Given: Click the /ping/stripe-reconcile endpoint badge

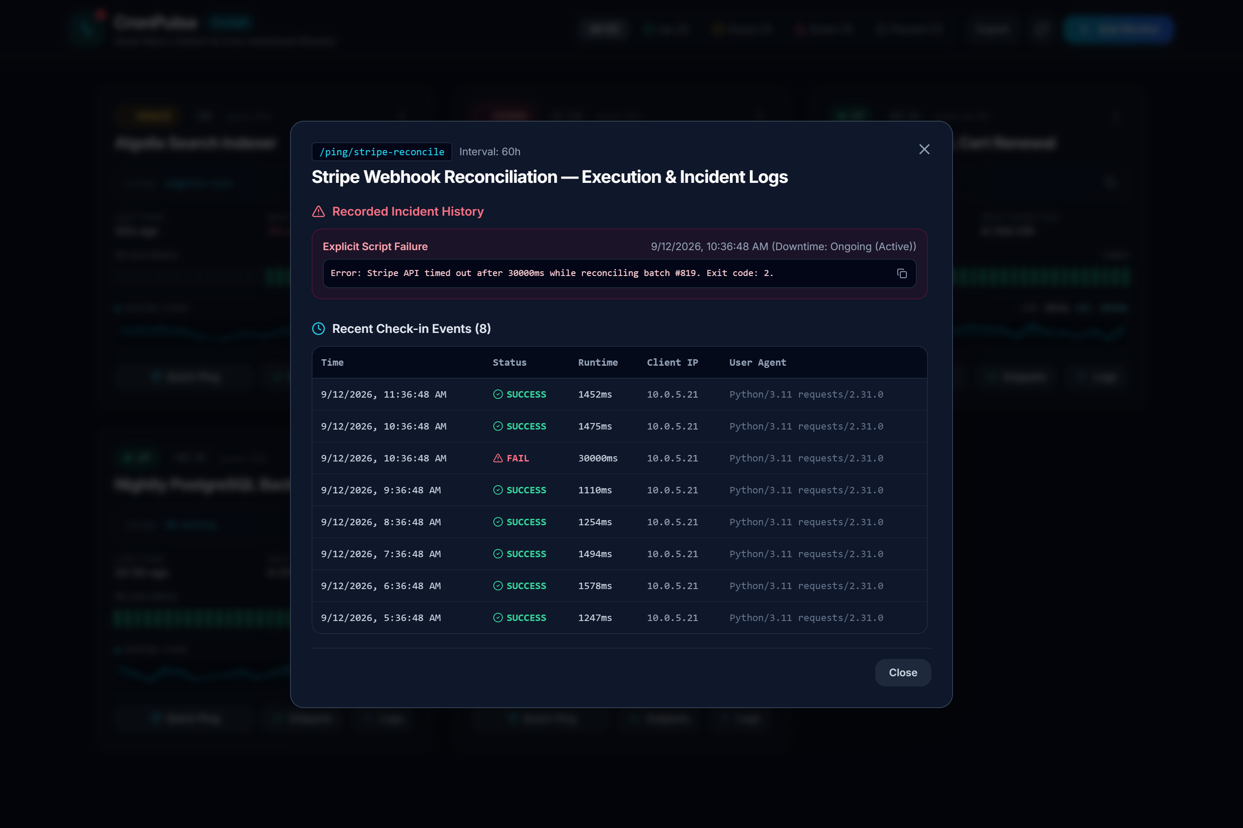Looking at the screenshot, I should click(382, 151).
